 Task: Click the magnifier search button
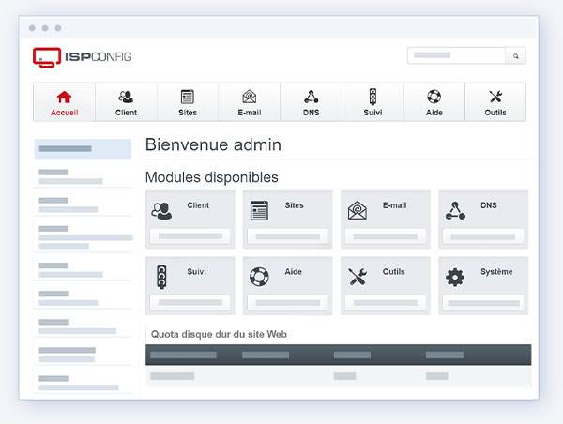point(515,56)
